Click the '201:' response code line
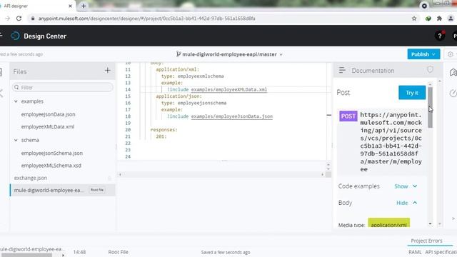The height and width of the screenshot is (257, 457). click(161, 136)
